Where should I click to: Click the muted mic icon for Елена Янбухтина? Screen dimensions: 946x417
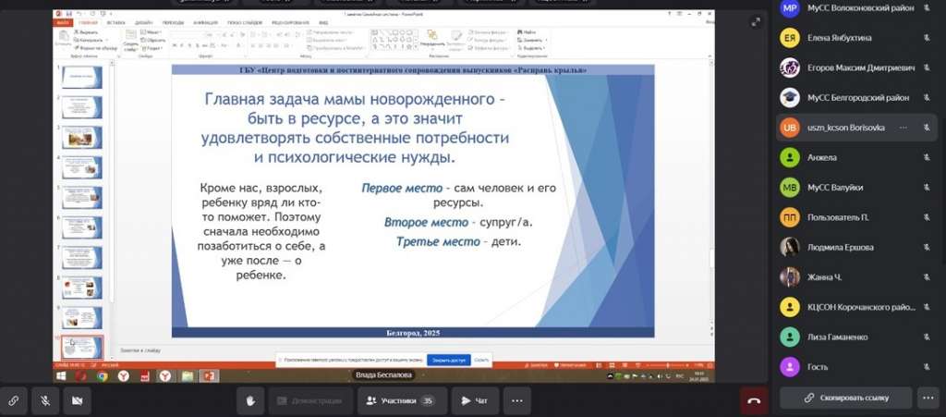coord(927,37)
